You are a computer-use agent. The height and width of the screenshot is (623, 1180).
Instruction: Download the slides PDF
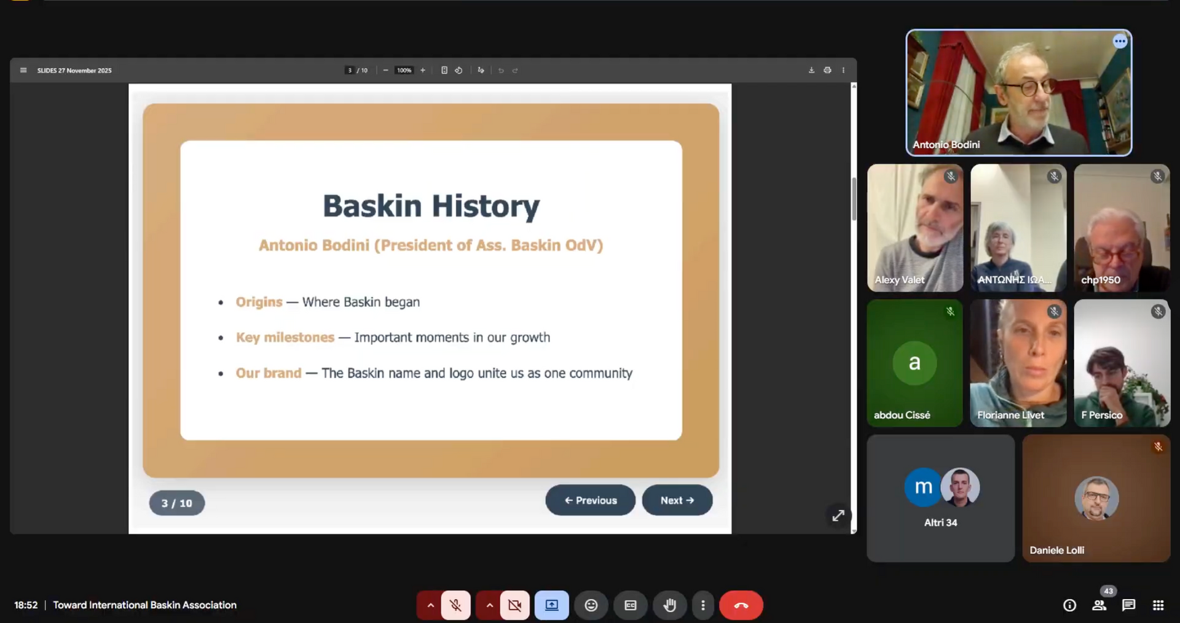click(811, 71)
